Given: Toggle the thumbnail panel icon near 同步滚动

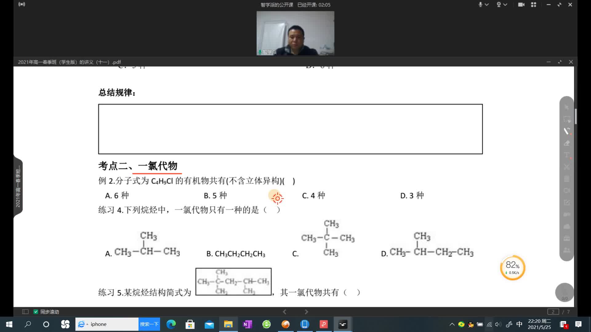Looking at the screenshot, I should (26, 311).
